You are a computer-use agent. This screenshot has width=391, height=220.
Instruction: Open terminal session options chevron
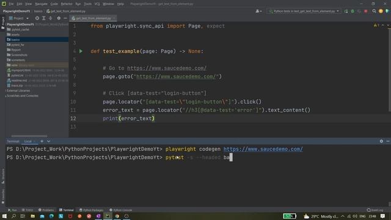pos(49,141)
